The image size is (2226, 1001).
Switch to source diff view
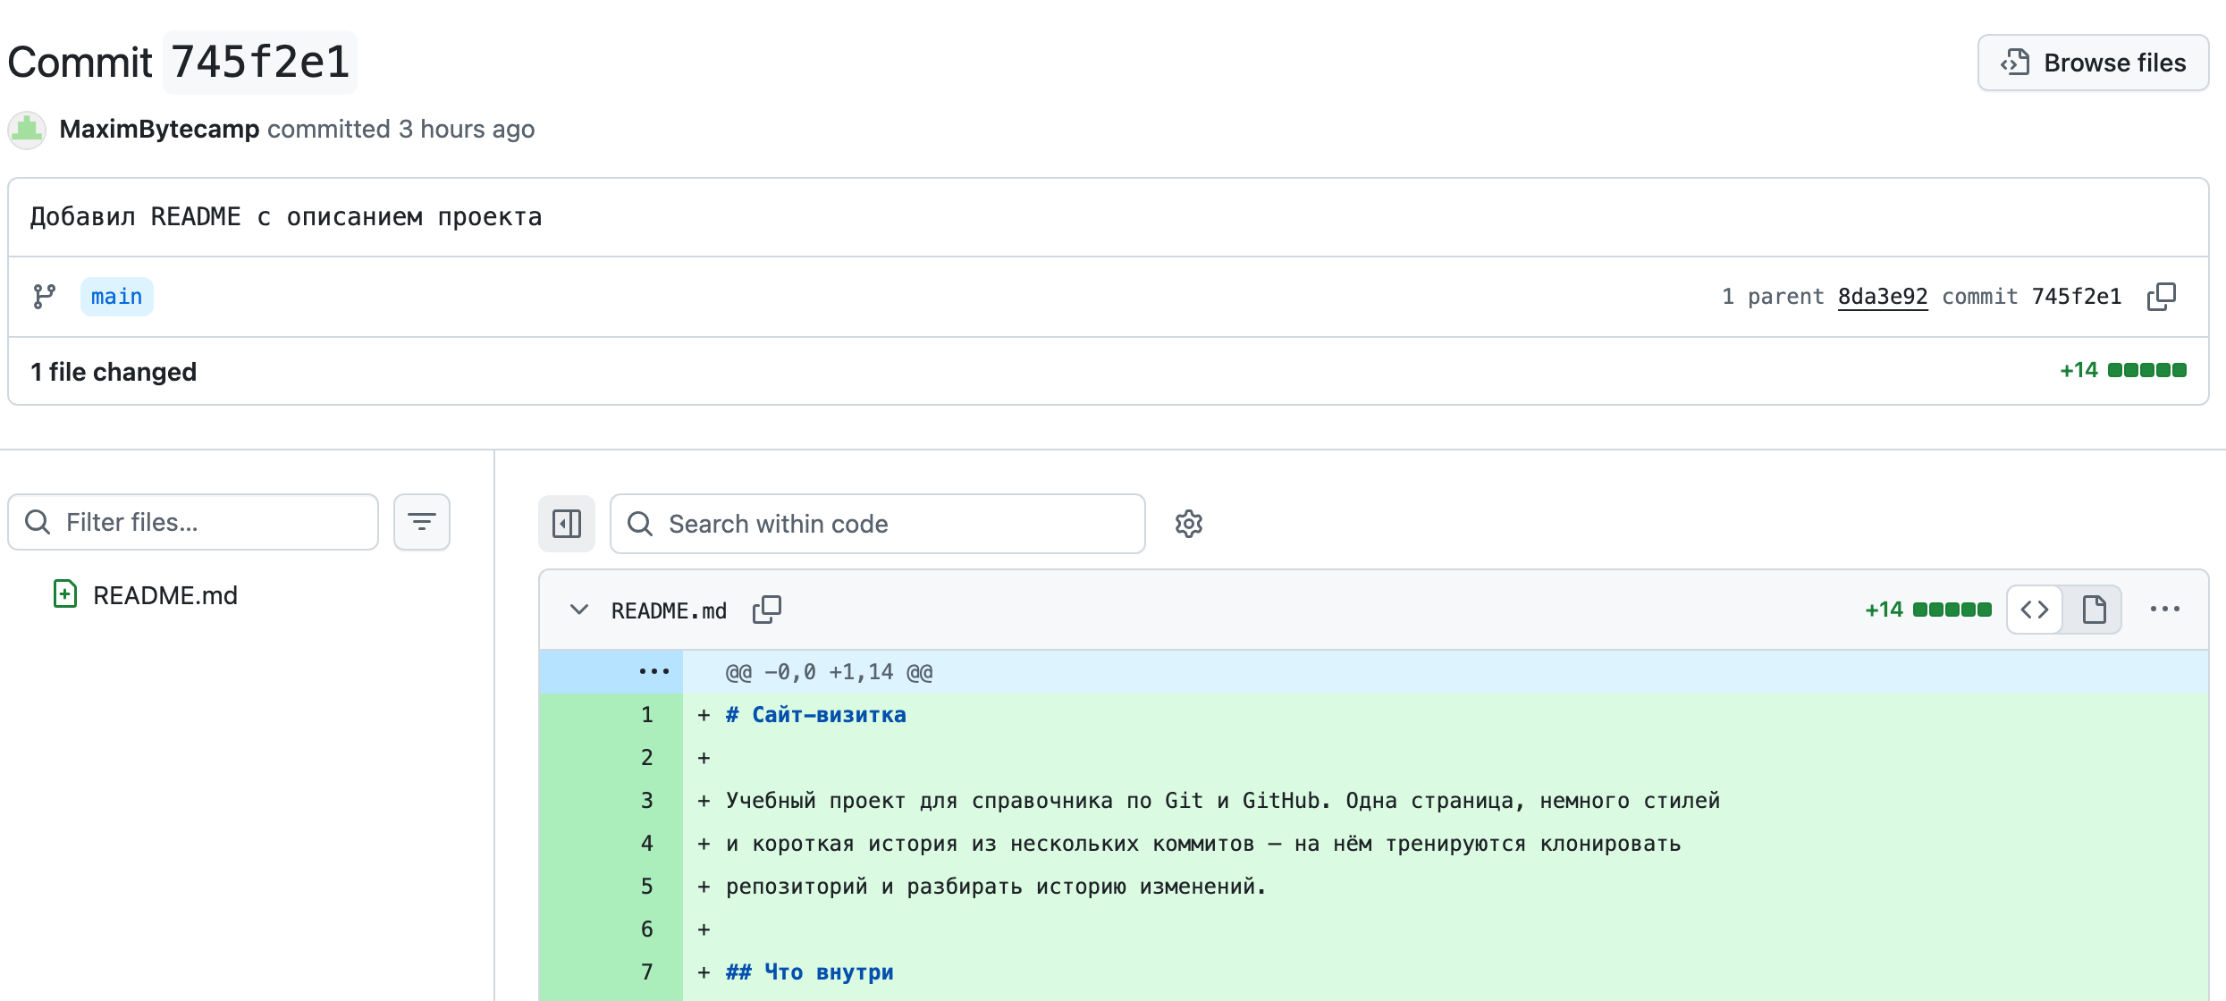point(2035,610)
